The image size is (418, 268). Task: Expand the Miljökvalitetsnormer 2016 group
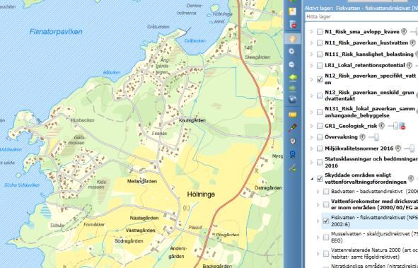click(x=312, y=148)
